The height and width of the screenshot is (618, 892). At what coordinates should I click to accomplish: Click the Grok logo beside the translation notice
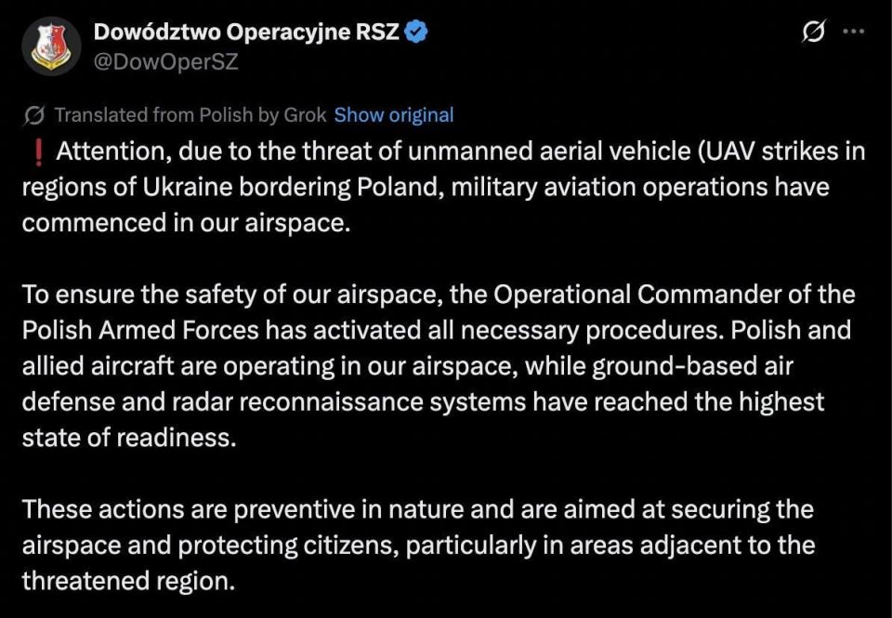click(34, 114)
